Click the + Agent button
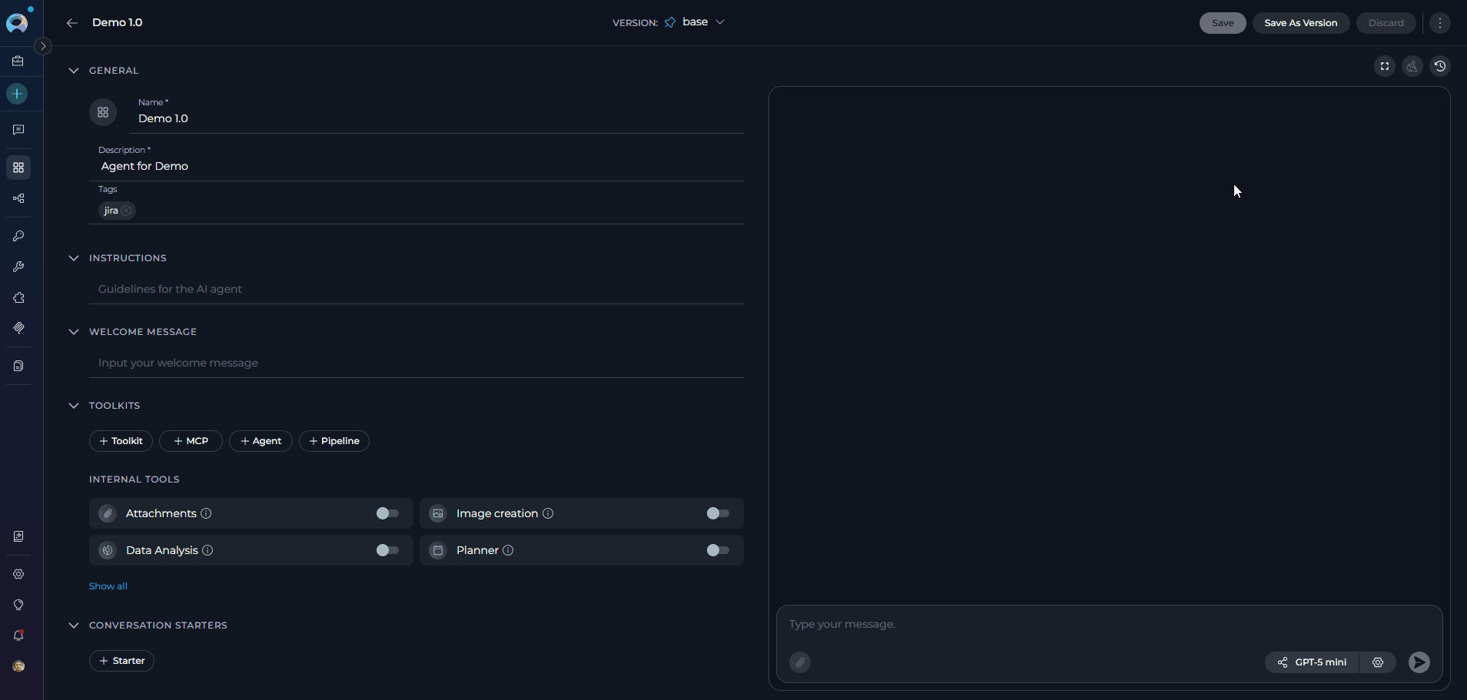The width and height of the screenshot is (1467, 700). click(x=261, y=441)
